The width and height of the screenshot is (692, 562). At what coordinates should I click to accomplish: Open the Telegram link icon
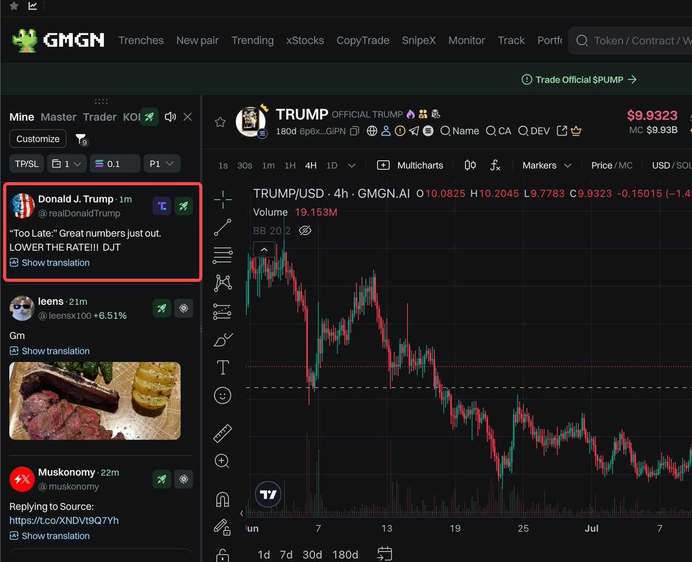(x=414, y=131)
